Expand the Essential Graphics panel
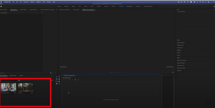215x108 pixels. tap(181, 43)
